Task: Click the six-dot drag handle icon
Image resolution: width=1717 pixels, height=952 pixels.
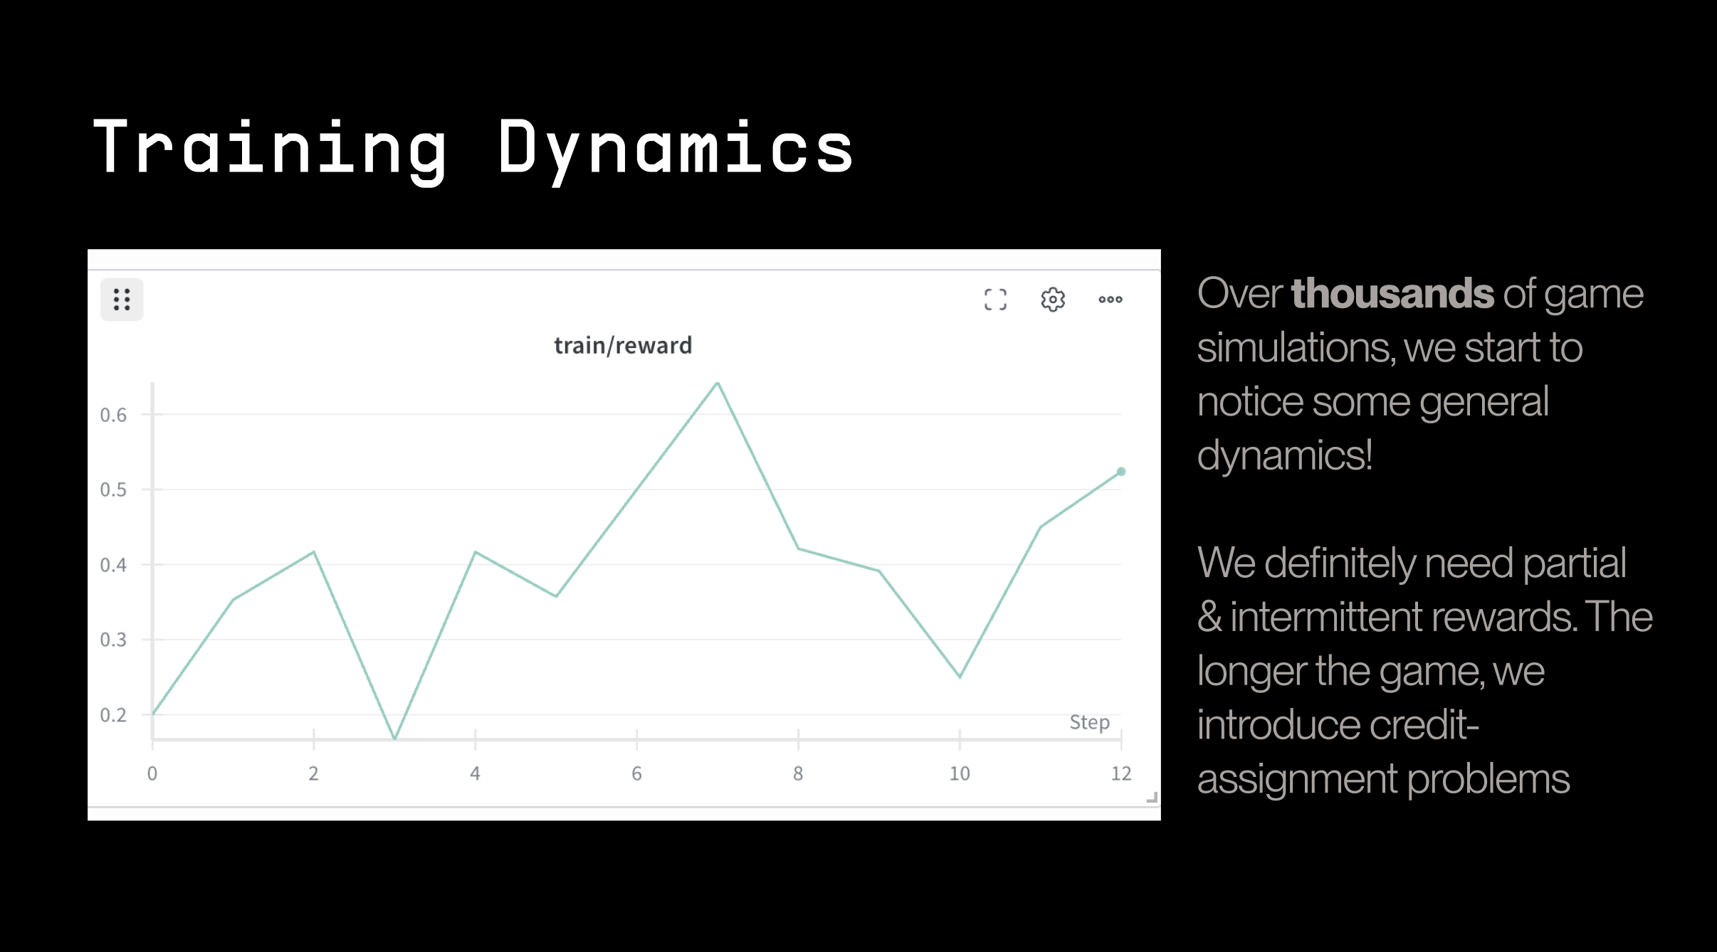Action: pos(122,300)
